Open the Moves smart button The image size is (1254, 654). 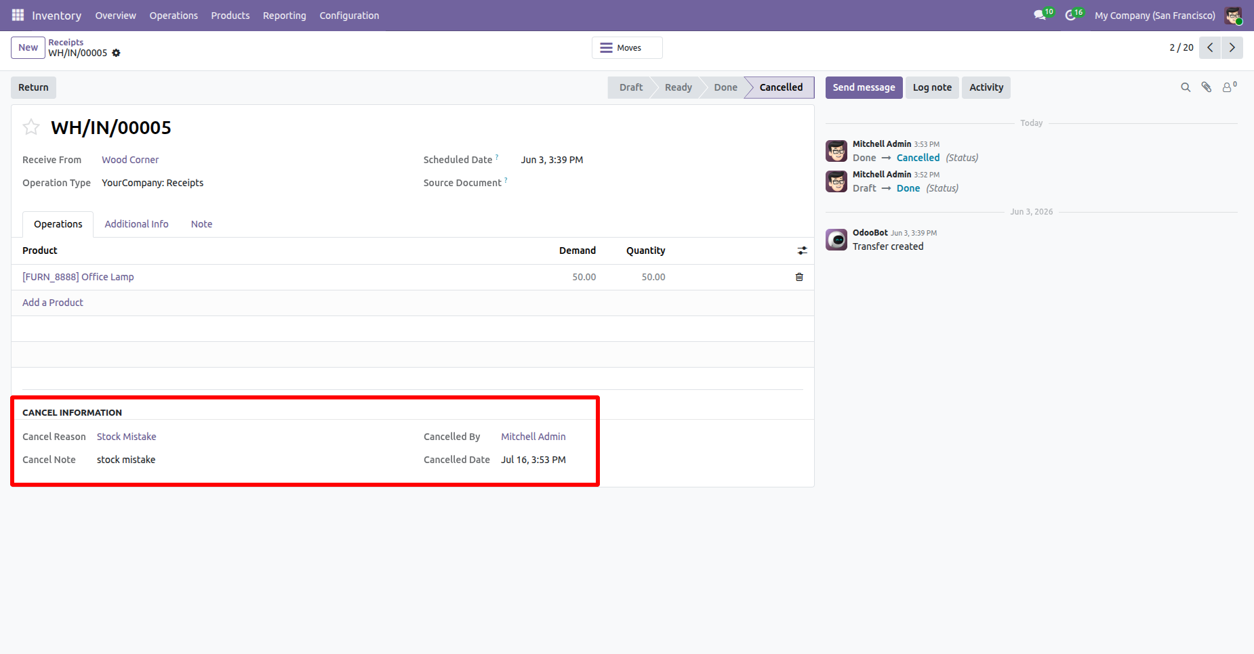click(627, 48)
